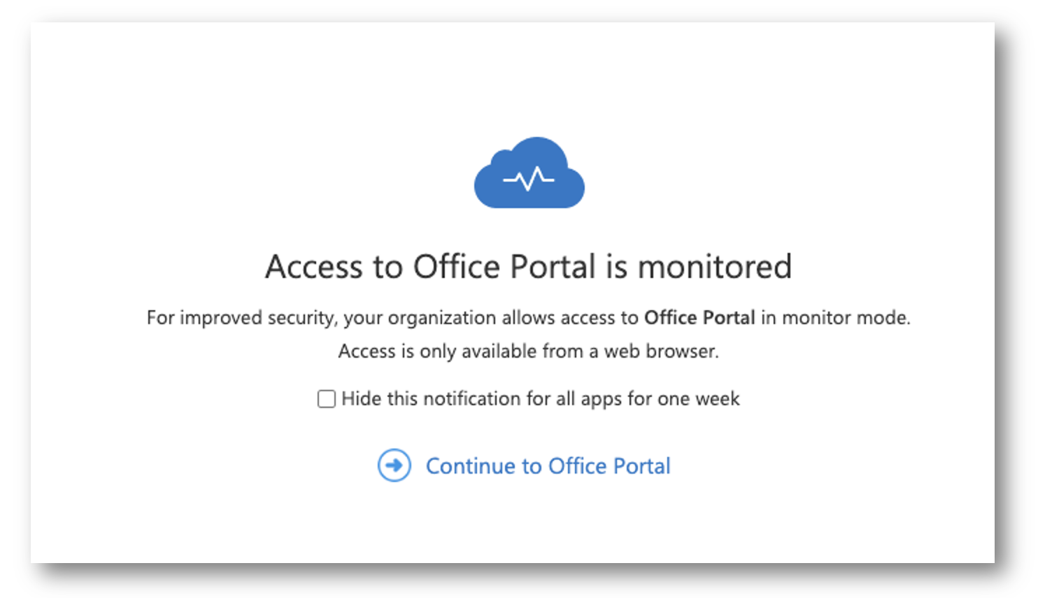Click the word "Hide" beside the checkbox
Image resolution: width=1038 pixels, height=598 pixels.
pyautogui.click(x=362, y=399)
